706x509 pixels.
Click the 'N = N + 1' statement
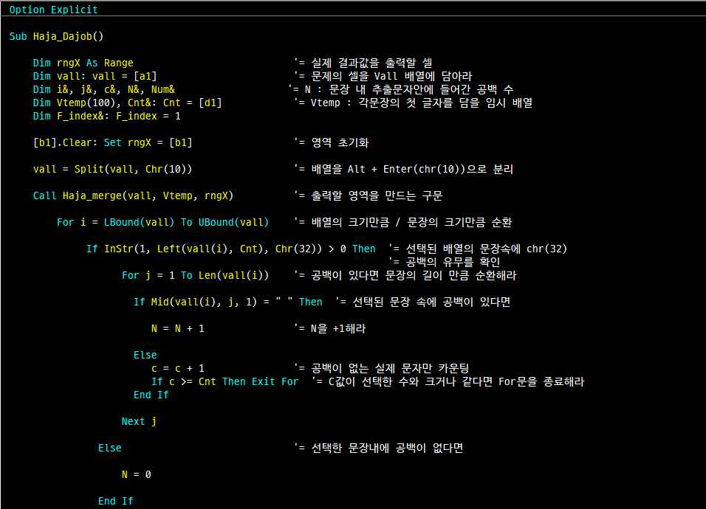point(178,329)
